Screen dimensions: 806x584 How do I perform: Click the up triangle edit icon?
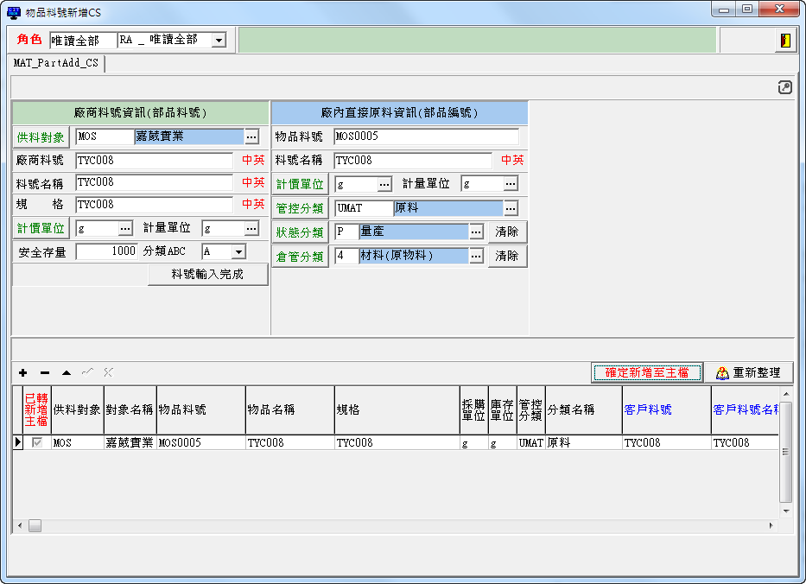click(67, 372)
